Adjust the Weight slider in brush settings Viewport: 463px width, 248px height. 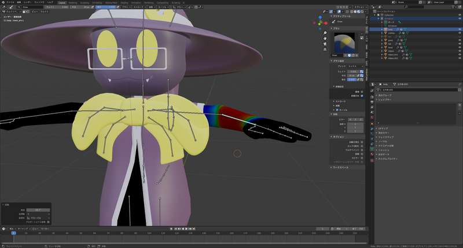[352, 70]
